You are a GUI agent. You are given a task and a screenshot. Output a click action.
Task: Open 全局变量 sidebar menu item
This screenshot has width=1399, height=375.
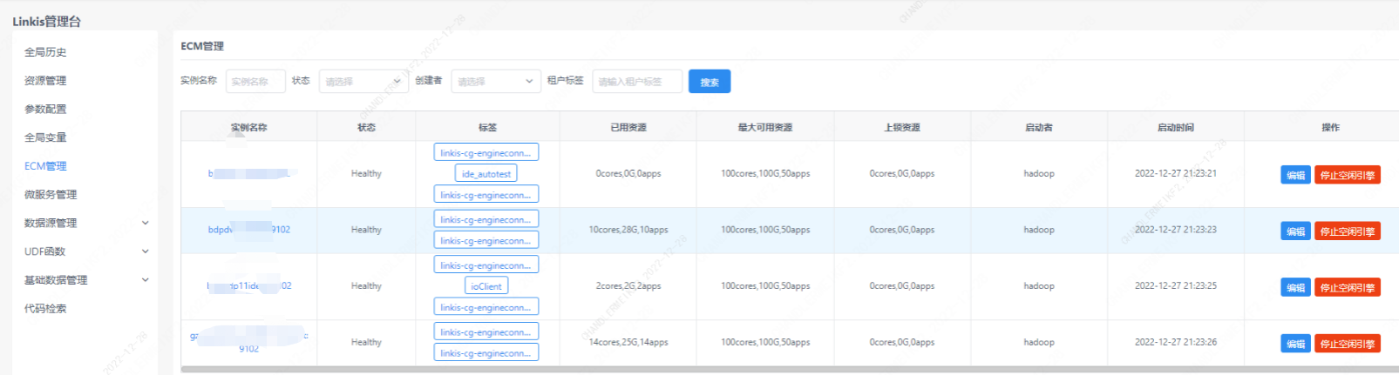[45, 137]
